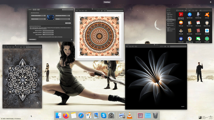Image resolution: width=214 pixels, height=120 pixels.
Task: Select Network in Finder sidebar
Action: click(171, 31)
